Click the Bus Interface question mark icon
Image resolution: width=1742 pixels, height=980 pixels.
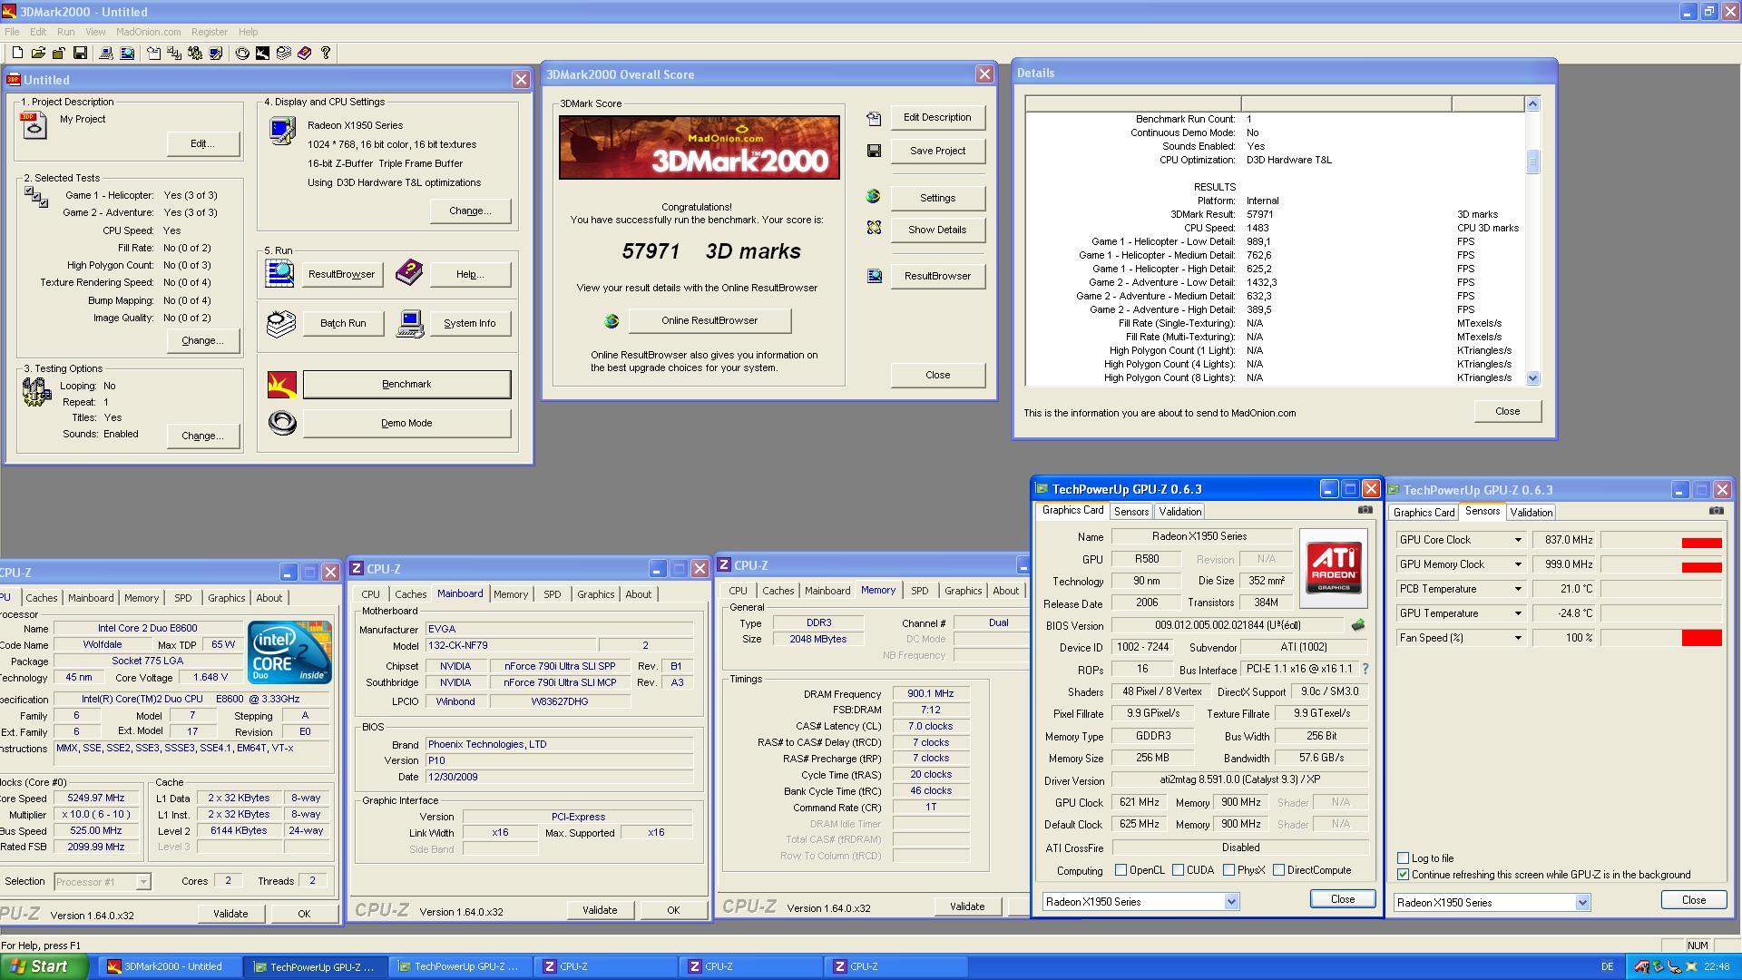click(1365, 669)
